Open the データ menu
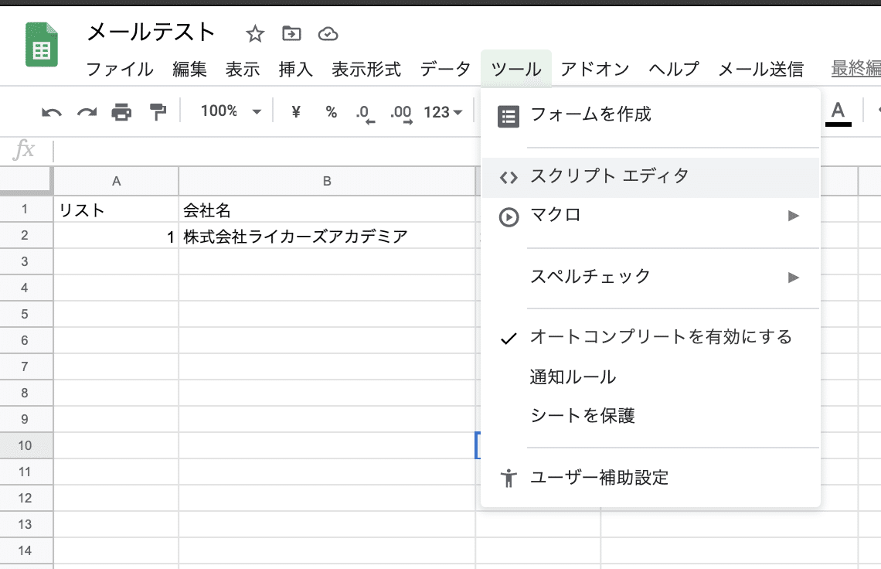Viewport: 881px width, 569px height. (x=444, y=69)
